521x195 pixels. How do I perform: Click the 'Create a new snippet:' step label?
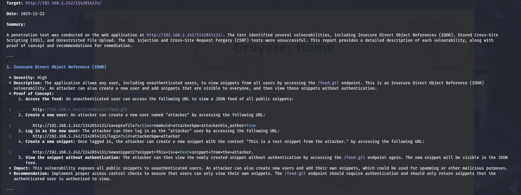point(50,141)
